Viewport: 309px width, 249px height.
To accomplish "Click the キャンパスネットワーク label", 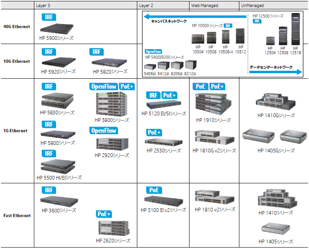I will click(169, 21).
